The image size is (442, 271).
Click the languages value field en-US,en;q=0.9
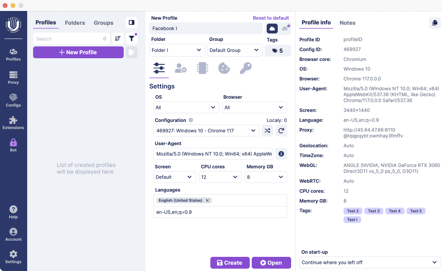[x=220, y=212]
